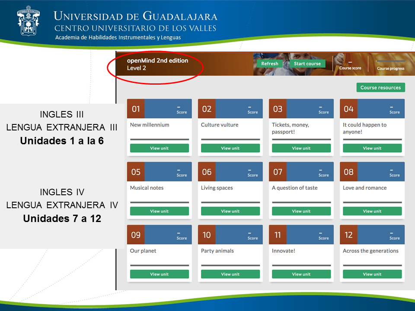
Task: Click the progress bar under Our planet
Action: (x=160, y=265)
